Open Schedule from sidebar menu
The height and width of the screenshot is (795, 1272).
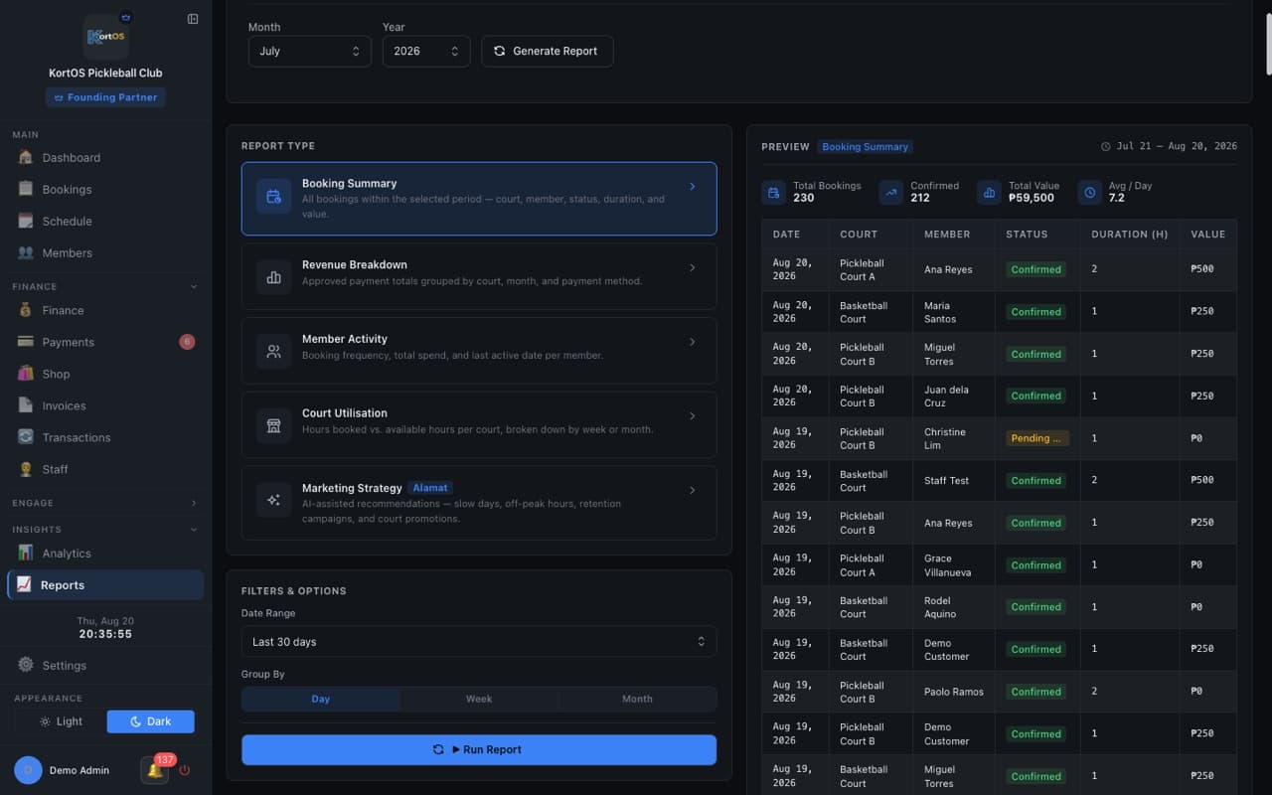click(x=105, y=221)
